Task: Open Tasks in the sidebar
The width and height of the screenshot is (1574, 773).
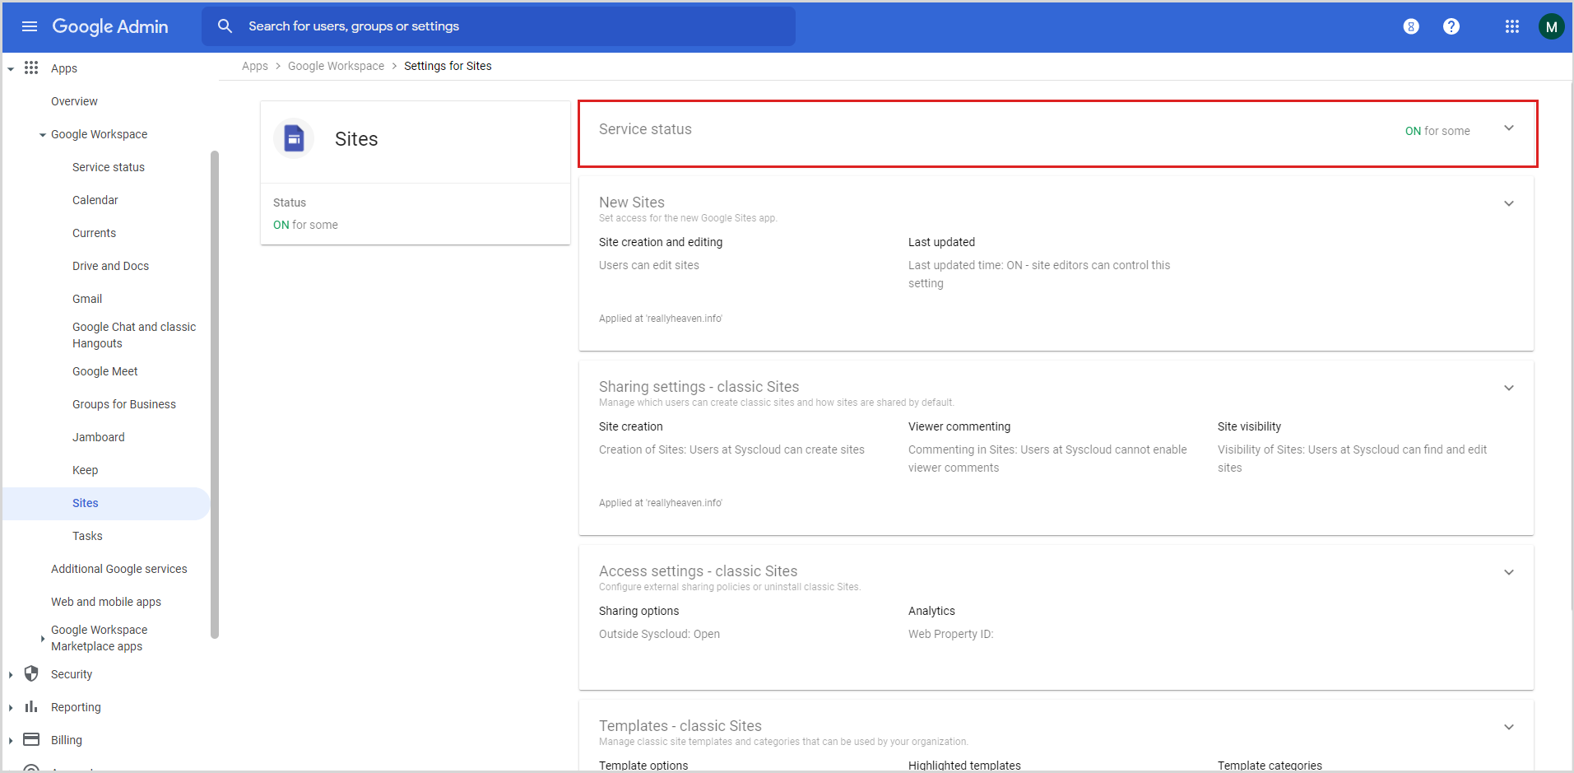Action: coord(87,536)
